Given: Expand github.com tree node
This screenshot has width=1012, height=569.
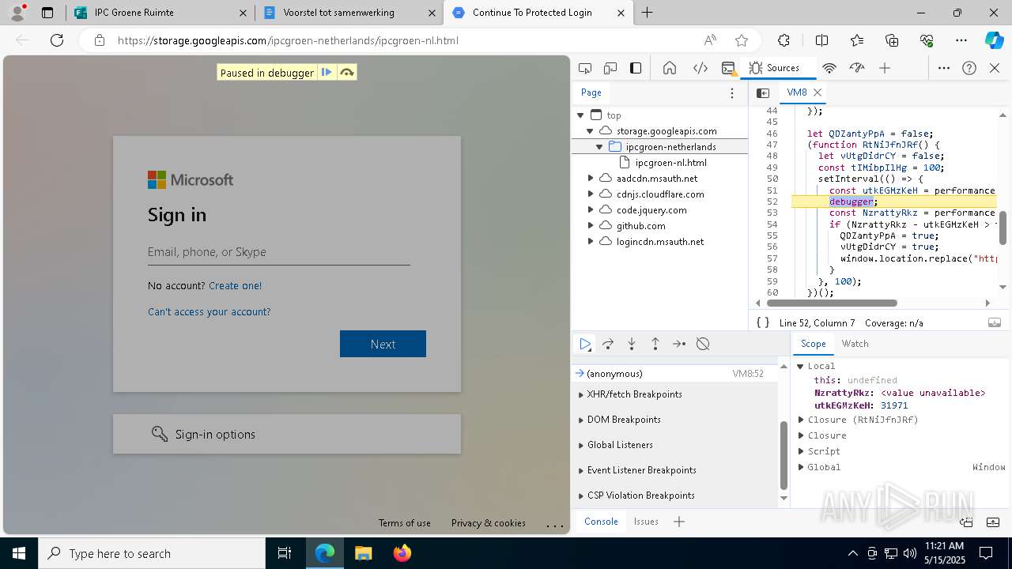Looking at the screenshot, I should (590, 226).
